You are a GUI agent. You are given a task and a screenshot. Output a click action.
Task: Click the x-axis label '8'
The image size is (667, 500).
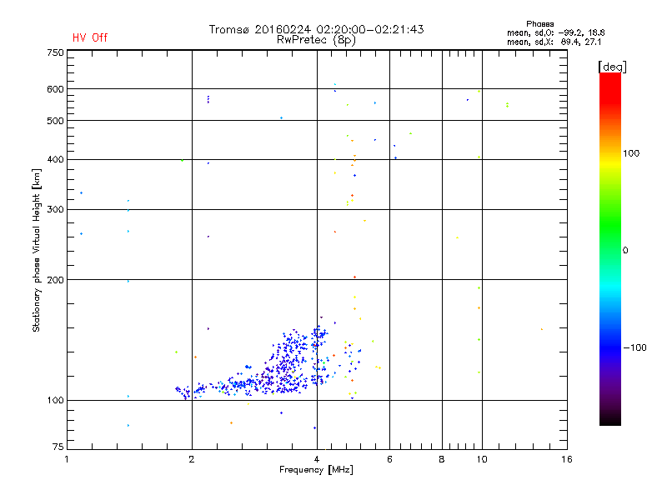point(442,459)
